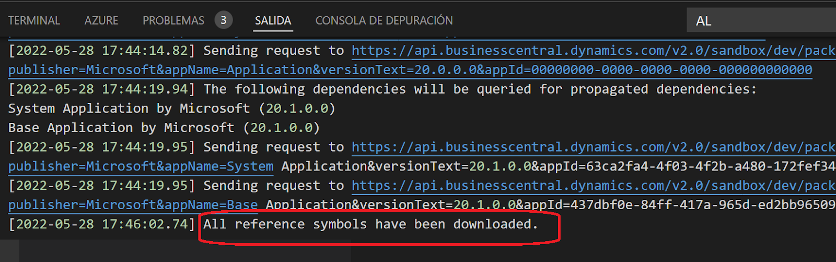
Task: Open the AL output channel dropdown
Action: [761, 21]
